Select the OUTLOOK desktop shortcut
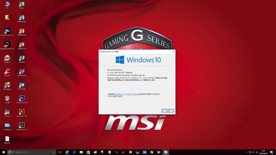 tap(22, 86)
